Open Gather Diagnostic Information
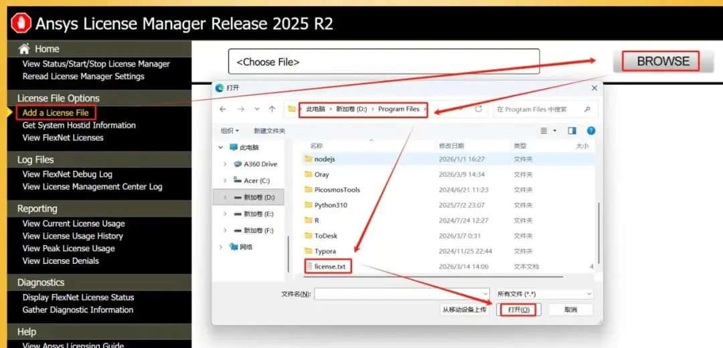The height and width of the screenshot is (348, 723). (78, 310)
